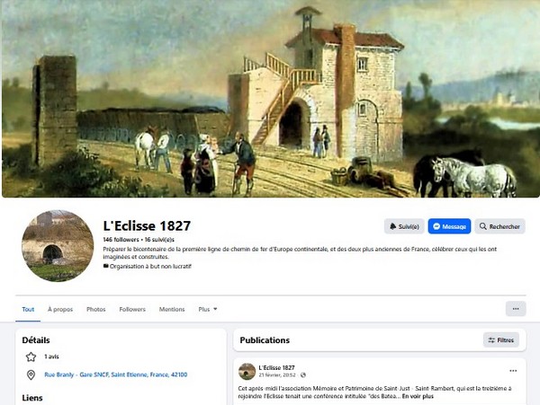Screen dimensions: 540x405
Task: Click the Messenger icon on the Message button
Action: pos(436,226)
